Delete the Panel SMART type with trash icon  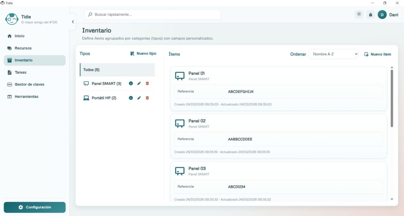147,83
